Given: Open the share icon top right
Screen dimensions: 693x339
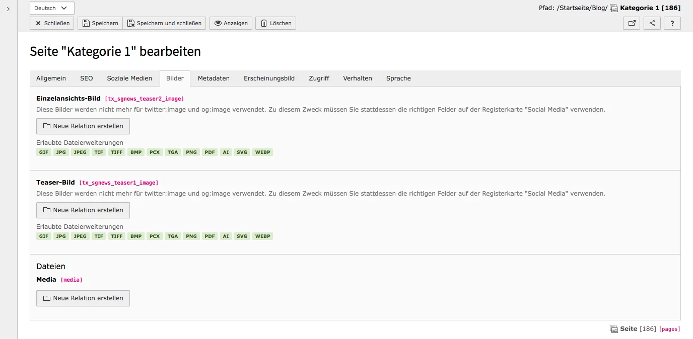Looking at the screenshot, I should click(x=652, y=23).
